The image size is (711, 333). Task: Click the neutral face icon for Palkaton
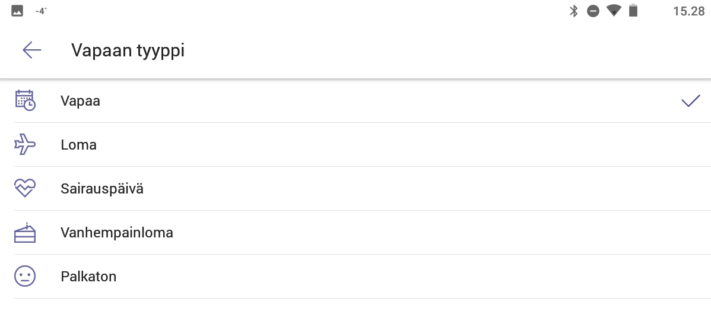[25, 277]
